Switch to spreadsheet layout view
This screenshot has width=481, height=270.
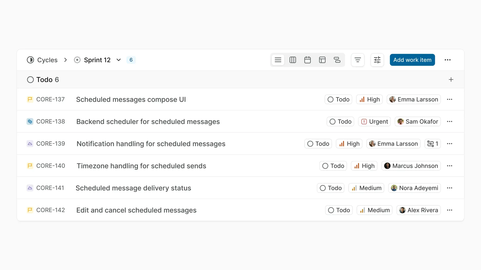322,60
